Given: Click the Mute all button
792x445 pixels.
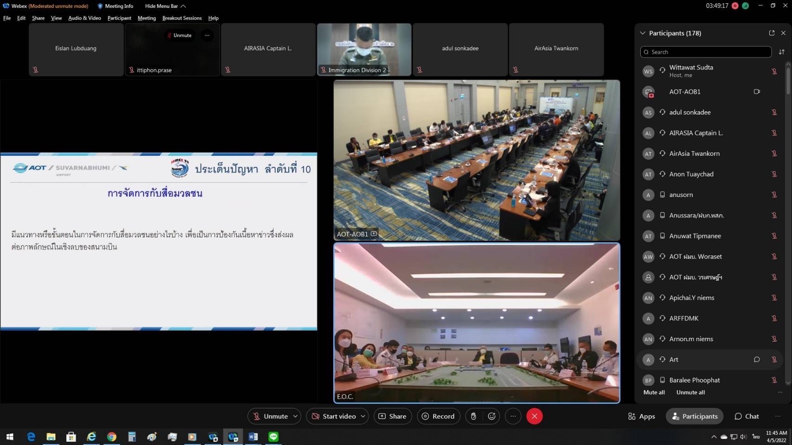Looking at the screenshot, I should (x=654, y=393).
